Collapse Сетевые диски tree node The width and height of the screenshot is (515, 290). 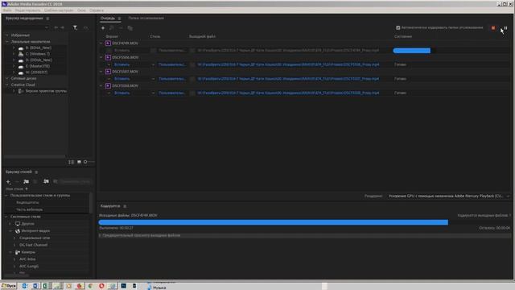[x=7, y=79]
